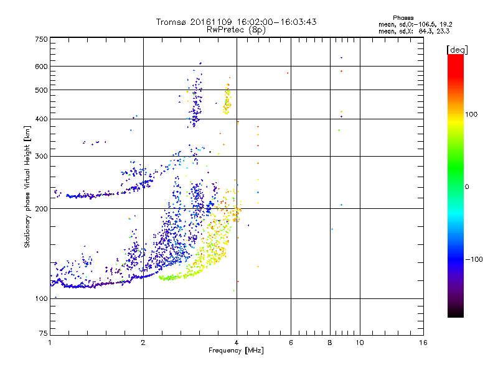Image resolution: width=498 pixels, height=373 pixels.
Task: Click the x-axis tick label '6'
Action: (x=291, y=343)
